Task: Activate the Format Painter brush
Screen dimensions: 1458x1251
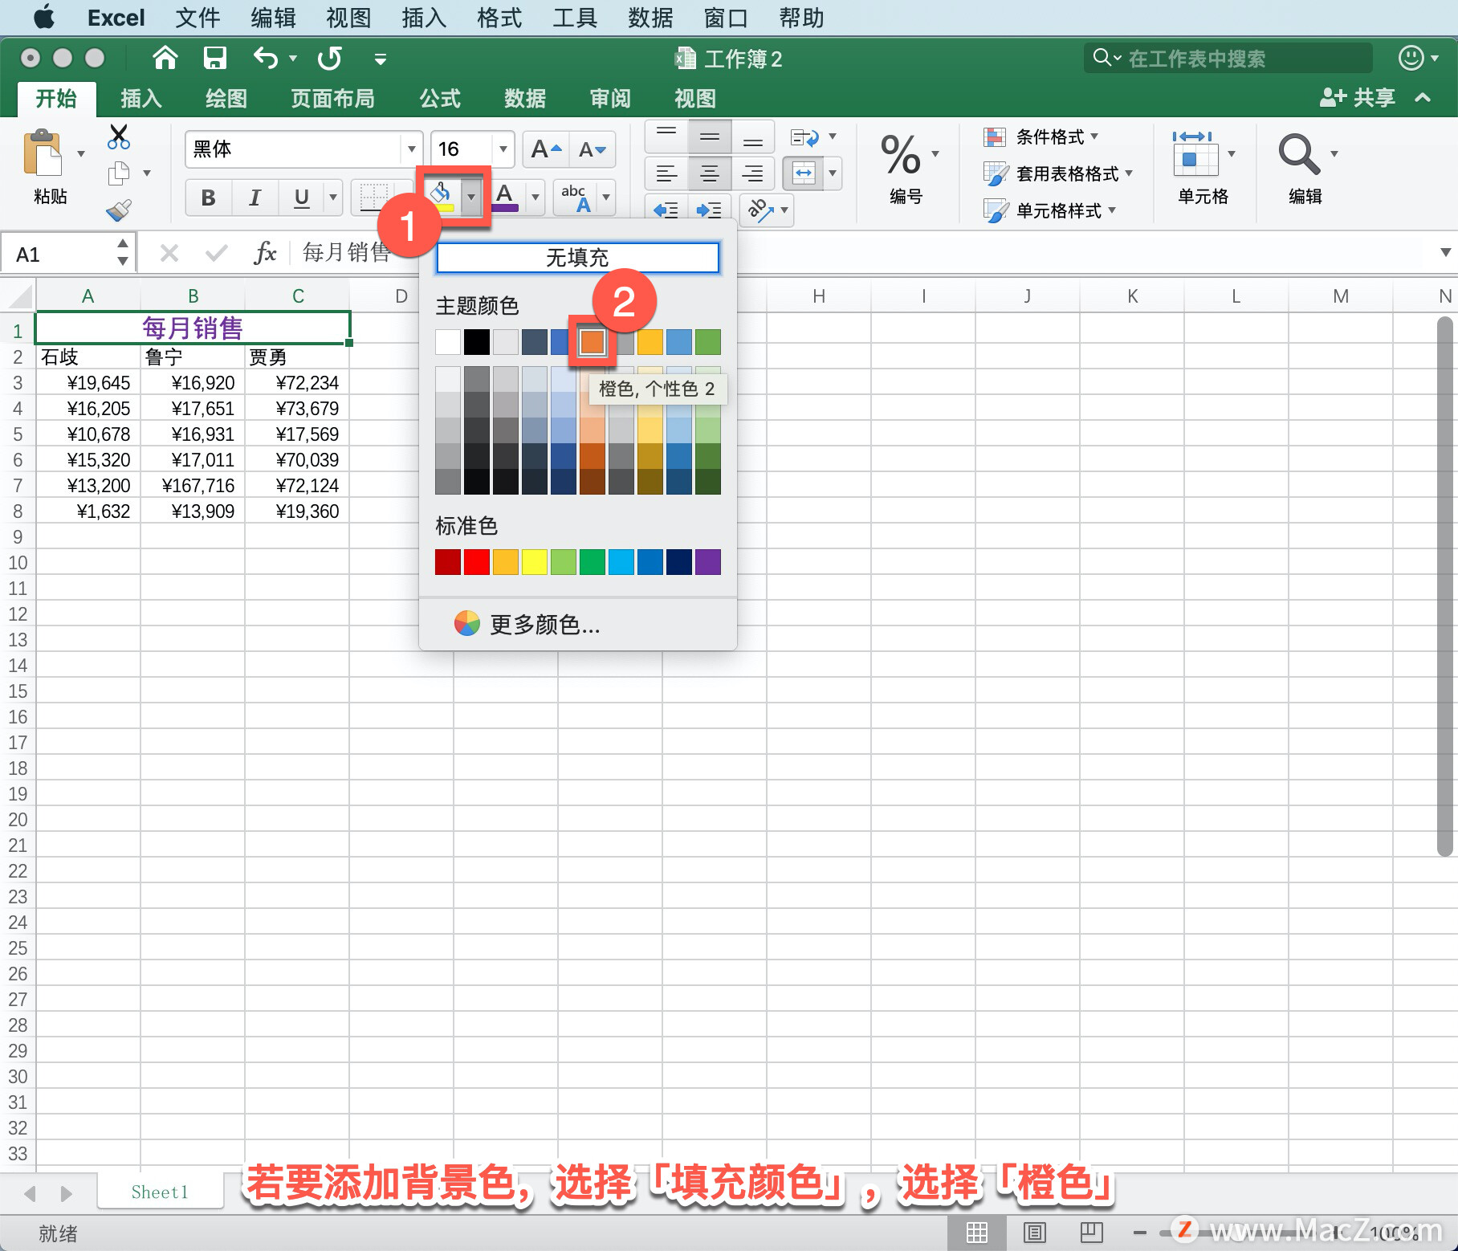Action: tap(119, 210)
